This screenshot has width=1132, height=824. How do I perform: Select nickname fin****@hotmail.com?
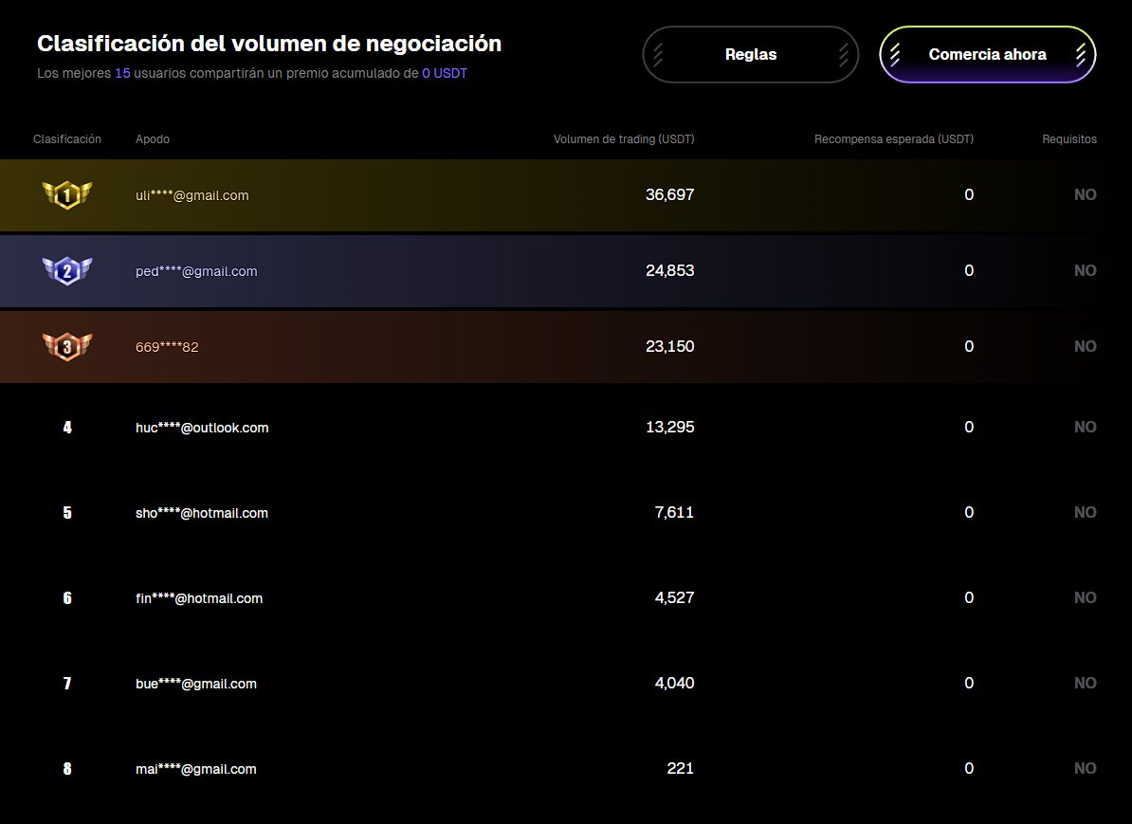click(199, 598)
